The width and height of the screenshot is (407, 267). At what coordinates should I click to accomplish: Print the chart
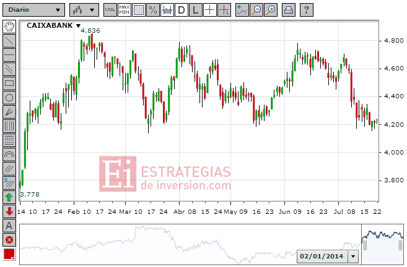(x=289, y=10)
